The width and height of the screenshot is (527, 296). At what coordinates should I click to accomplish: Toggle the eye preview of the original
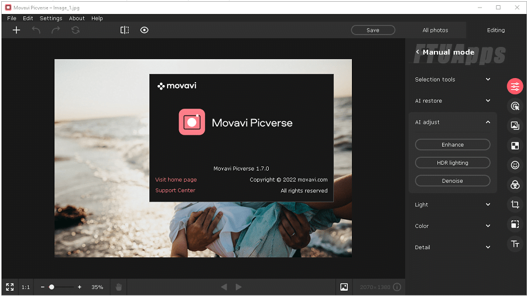pyautogui.click(x=144, y=30)
